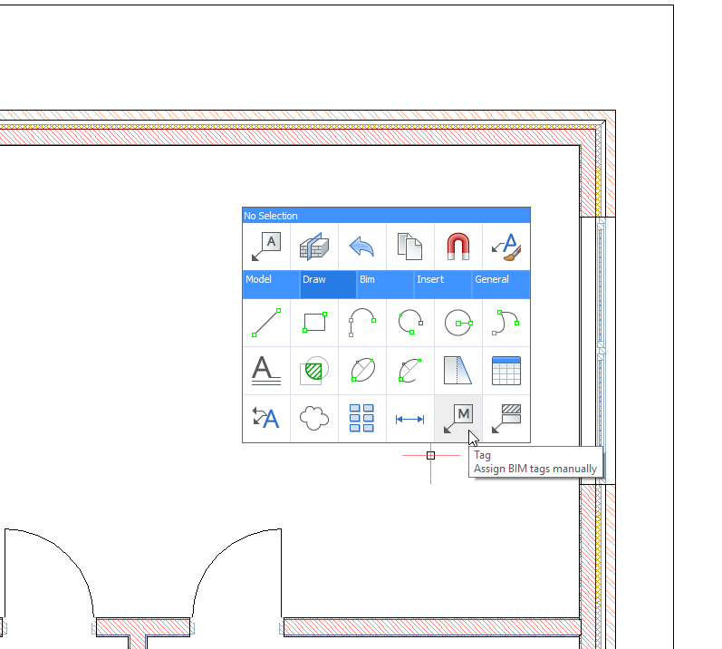The height and width of the screenshot is (649, 722).
Task: Open the Bim tab
Action: click(385, 284)
